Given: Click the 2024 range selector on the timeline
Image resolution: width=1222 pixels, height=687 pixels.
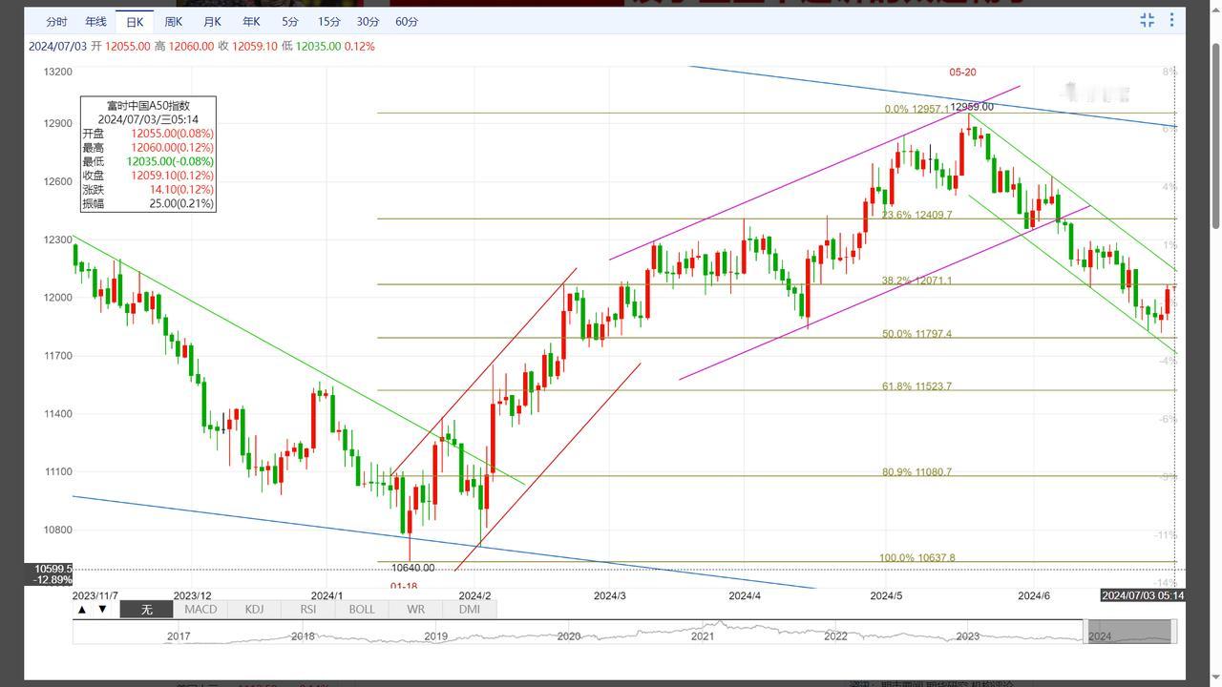Looking at the screenshot, I should click(x=1127, y=632).
